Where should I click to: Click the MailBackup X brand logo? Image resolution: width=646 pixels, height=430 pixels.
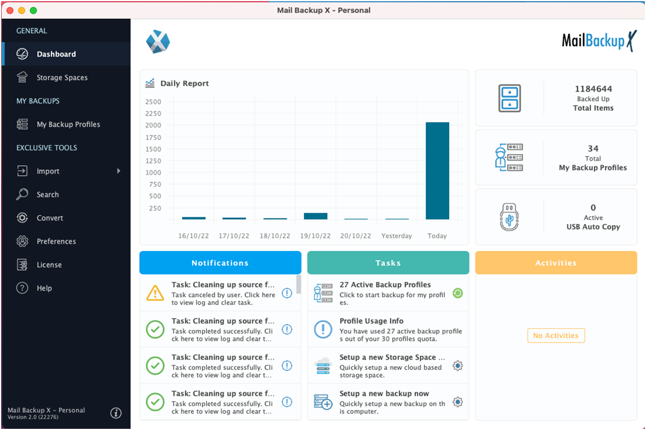click(x=599, y=41)
